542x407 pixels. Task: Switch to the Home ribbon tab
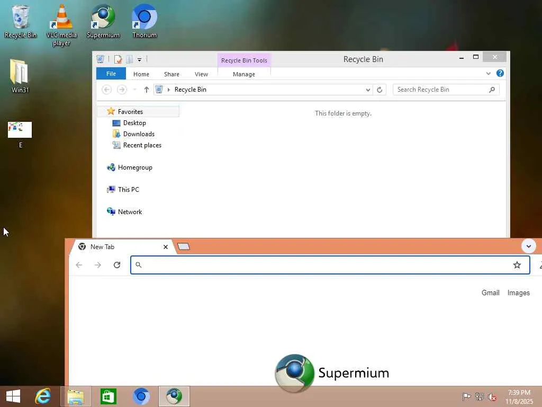tap(141, 74)
